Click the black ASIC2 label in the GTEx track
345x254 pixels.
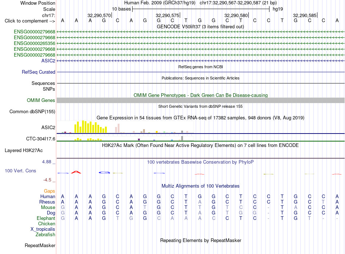click(x=48, y=128)
